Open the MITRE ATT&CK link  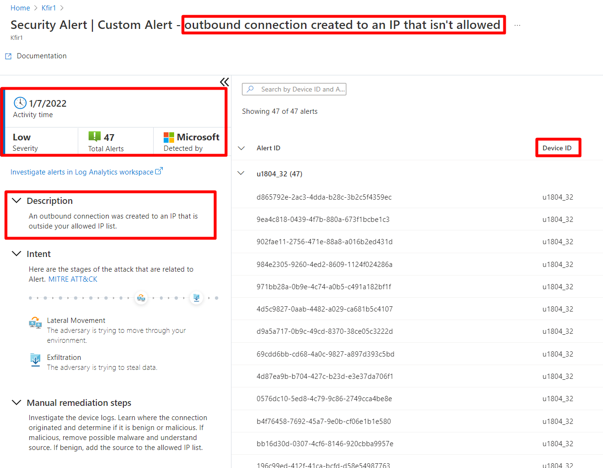click(x=73, y=279)
